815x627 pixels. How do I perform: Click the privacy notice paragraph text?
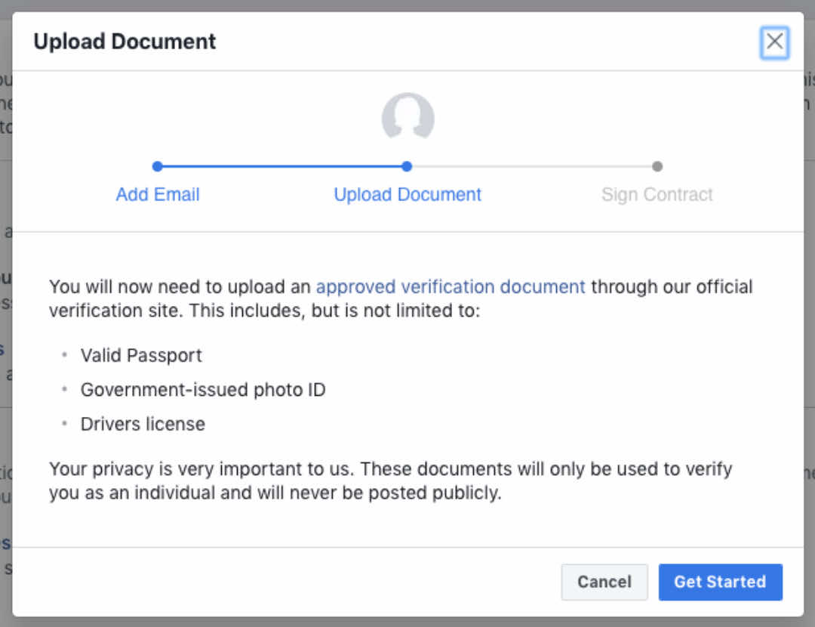pos(390,480)
